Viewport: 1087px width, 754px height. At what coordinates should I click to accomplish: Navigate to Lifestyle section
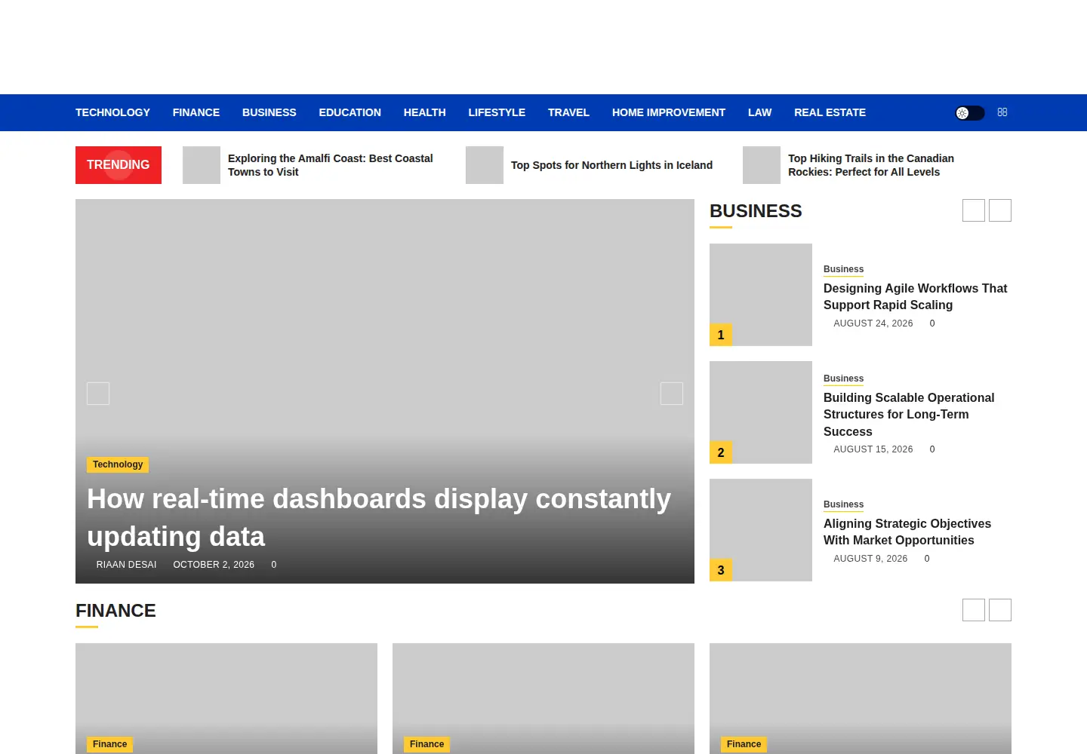pos(497,112)
